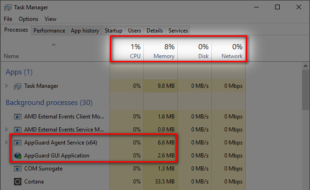
Task: Expand the Task Manager app entry
Action: (x=6, y=86)
